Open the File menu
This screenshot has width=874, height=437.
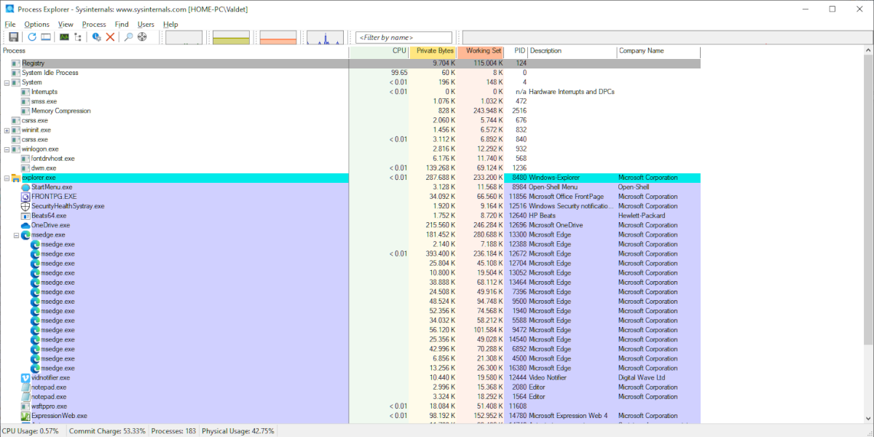[x=10, y=24]
